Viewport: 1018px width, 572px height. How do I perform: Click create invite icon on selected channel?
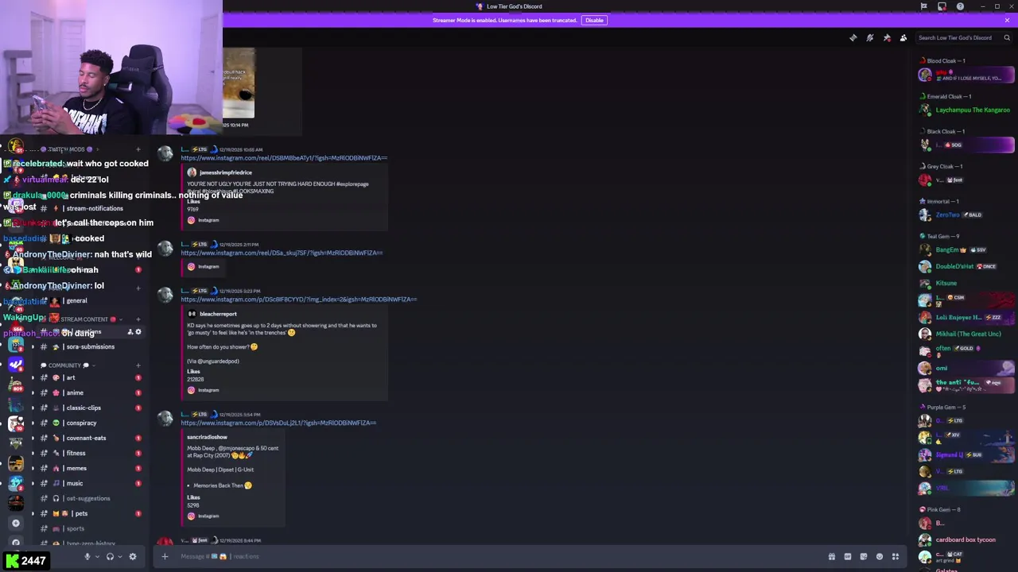[x=130, y=332]
